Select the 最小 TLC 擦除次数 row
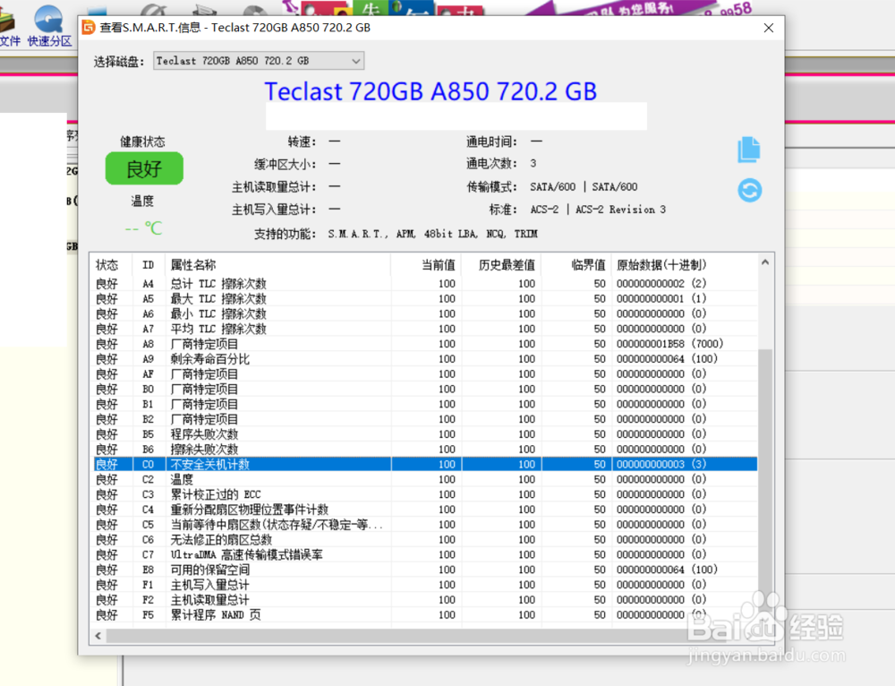Image resolution: width=895 pixels, height=686 pixels. click(425, 313)
